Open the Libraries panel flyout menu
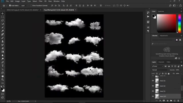This screenshot has height=103, width=183. tap(181, 35)
